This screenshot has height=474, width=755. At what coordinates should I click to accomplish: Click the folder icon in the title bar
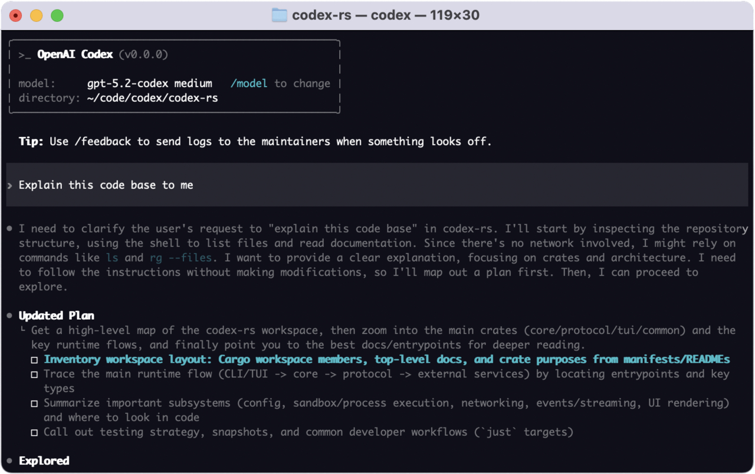point(279,15)
